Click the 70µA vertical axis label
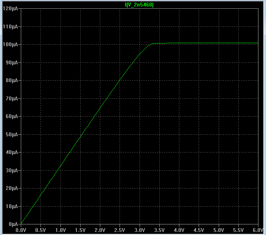Image resolution: width=266 pixels, height=235 pixels. [12, 98]
